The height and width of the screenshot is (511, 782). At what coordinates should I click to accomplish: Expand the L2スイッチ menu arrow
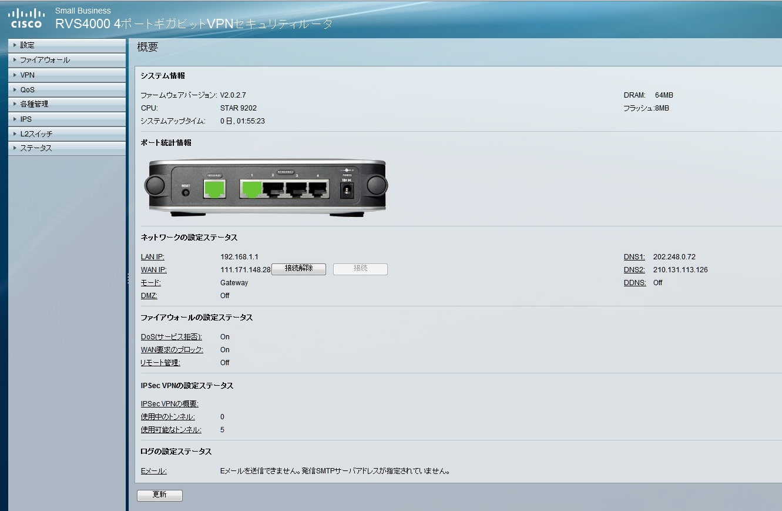(15, 134)
